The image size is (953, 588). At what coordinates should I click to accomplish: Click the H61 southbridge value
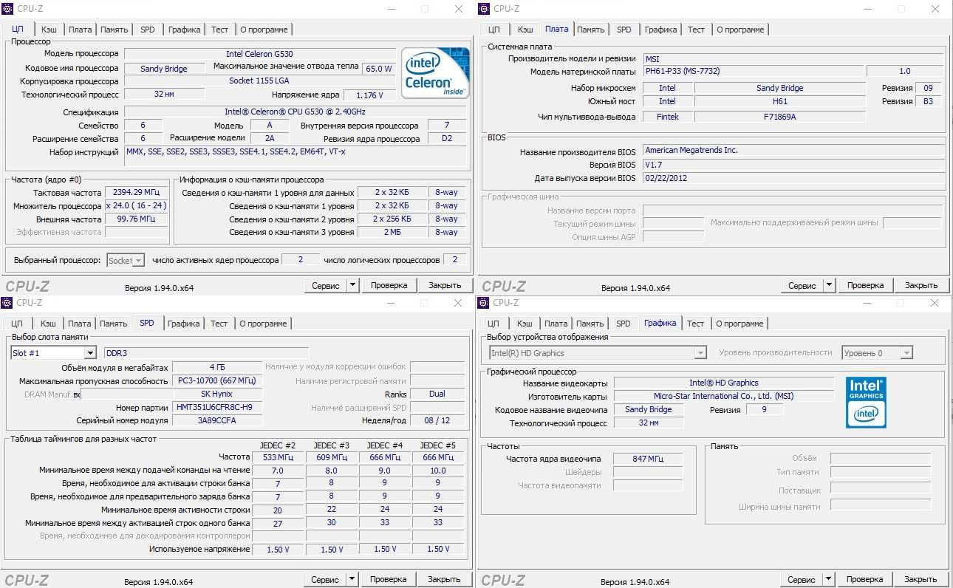tap(780, 101)
